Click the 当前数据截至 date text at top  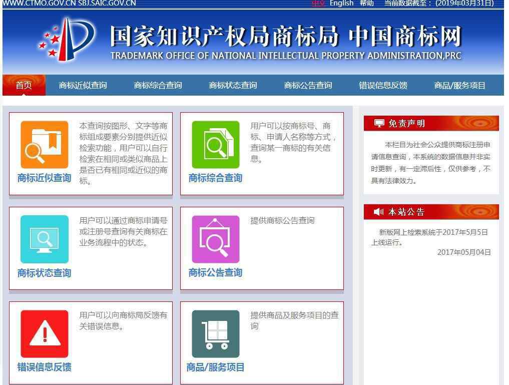pos(439,3)
